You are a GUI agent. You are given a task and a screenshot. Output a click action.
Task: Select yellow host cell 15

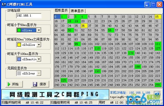[158, 17]
